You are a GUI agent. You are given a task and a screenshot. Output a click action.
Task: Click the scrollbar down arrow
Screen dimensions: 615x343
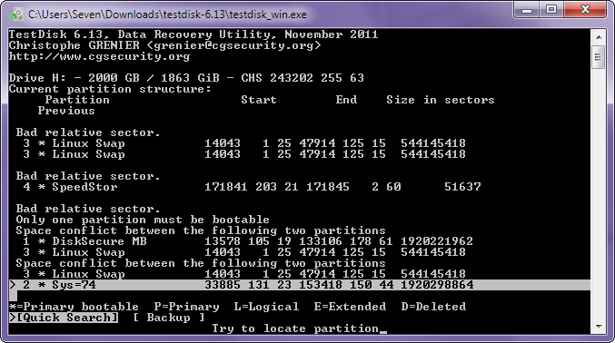point(599,327)
